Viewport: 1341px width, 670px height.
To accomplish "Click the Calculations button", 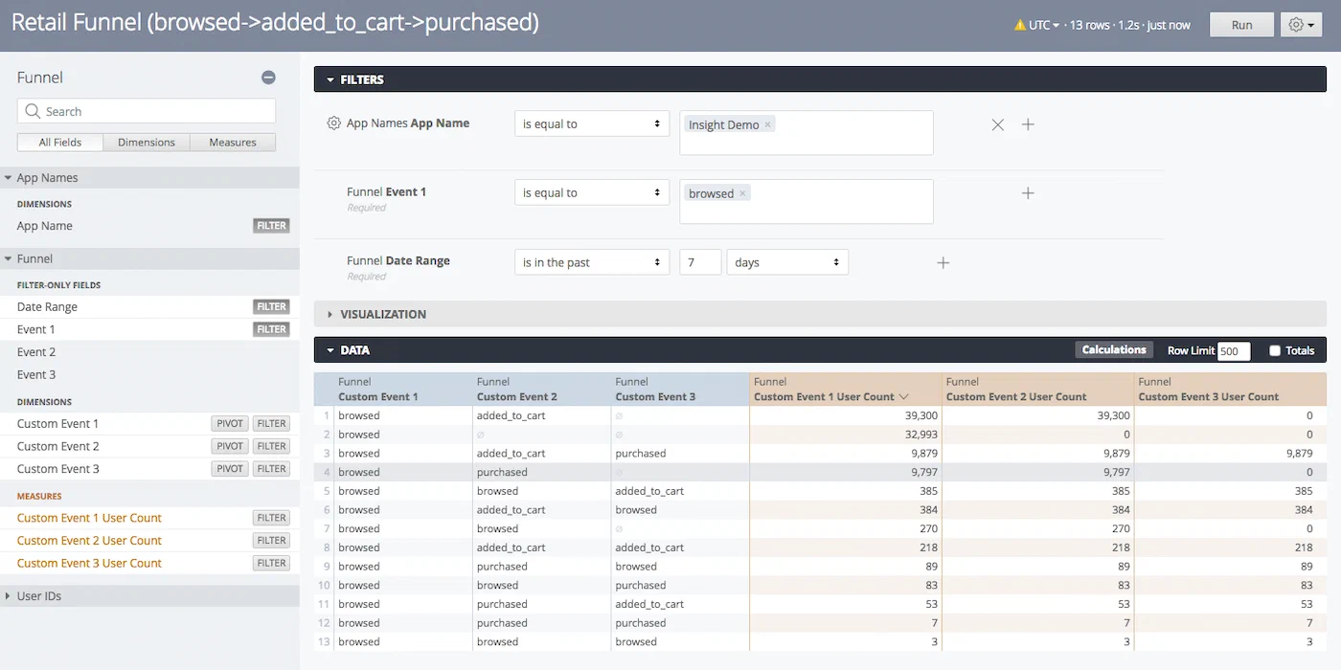I will 1113,350.
